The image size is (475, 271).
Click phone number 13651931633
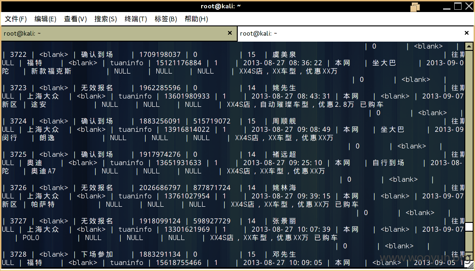(179, 163)
